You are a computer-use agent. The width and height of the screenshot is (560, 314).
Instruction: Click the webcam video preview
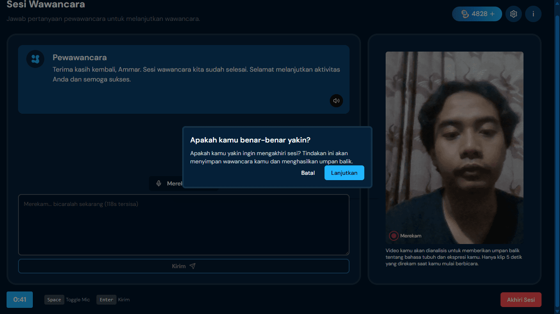[455, 148]
